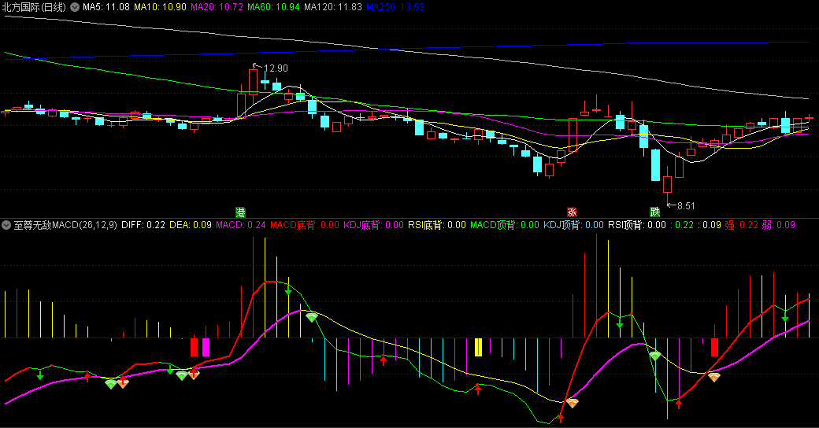Click the DEA: 0.09 value

pos(190,225)
